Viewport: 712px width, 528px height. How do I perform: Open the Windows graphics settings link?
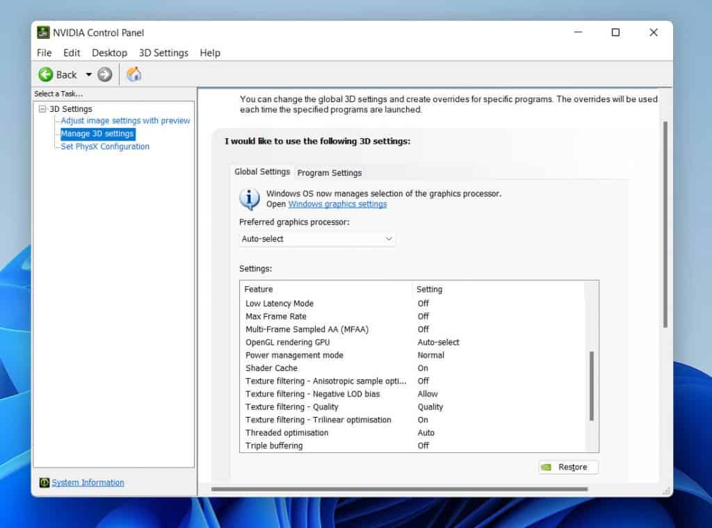pos(337,204)
